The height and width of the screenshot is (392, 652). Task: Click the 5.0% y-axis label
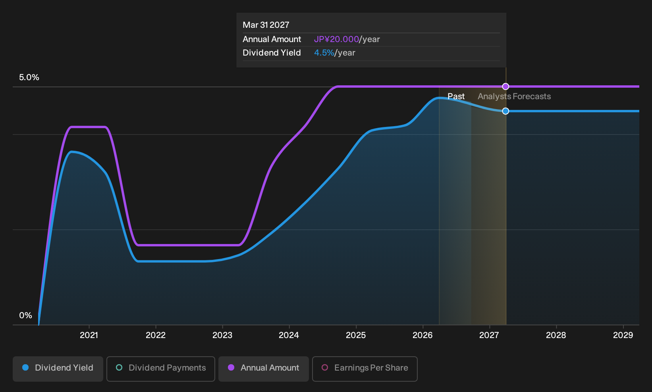tap(29, 77)
